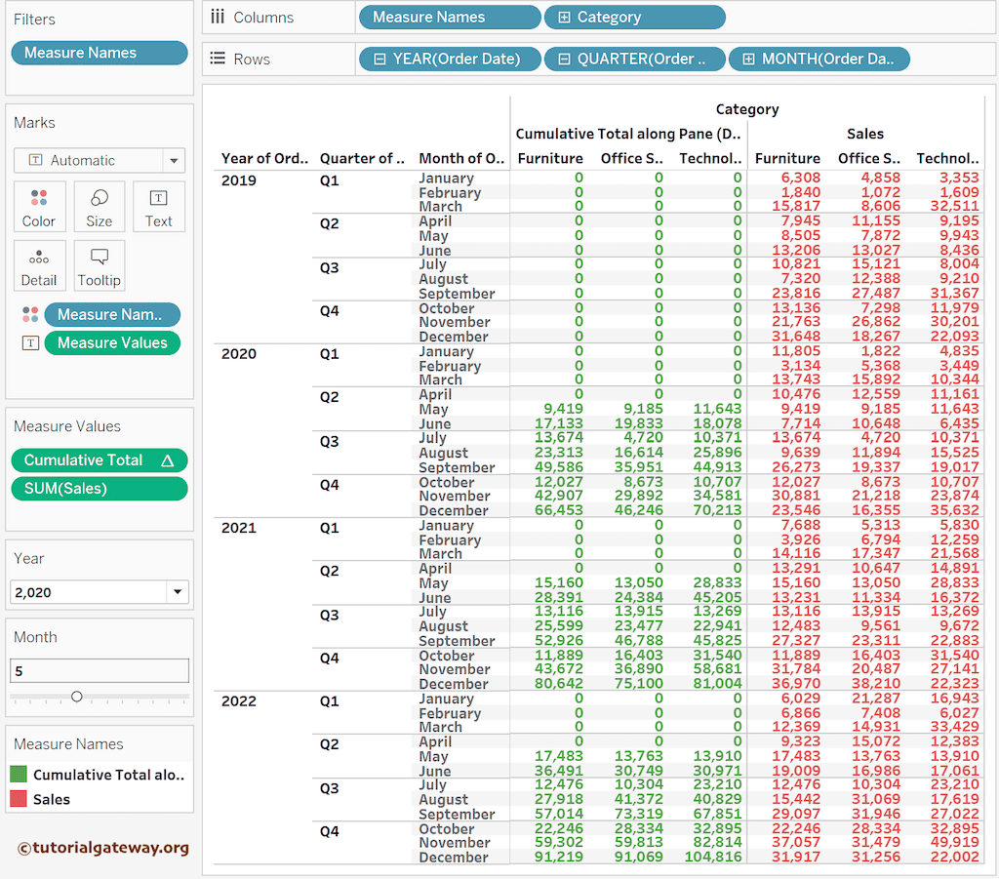The image size is (999, 879).
Task: Click the Month value input field
Action: [x=99, y=670]
